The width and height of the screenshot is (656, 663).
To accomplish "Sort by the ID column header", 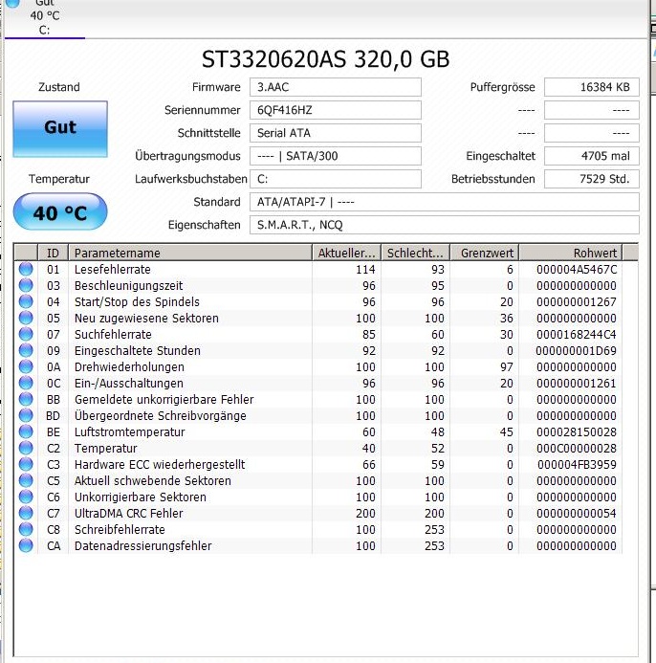I will coord(53,253).
